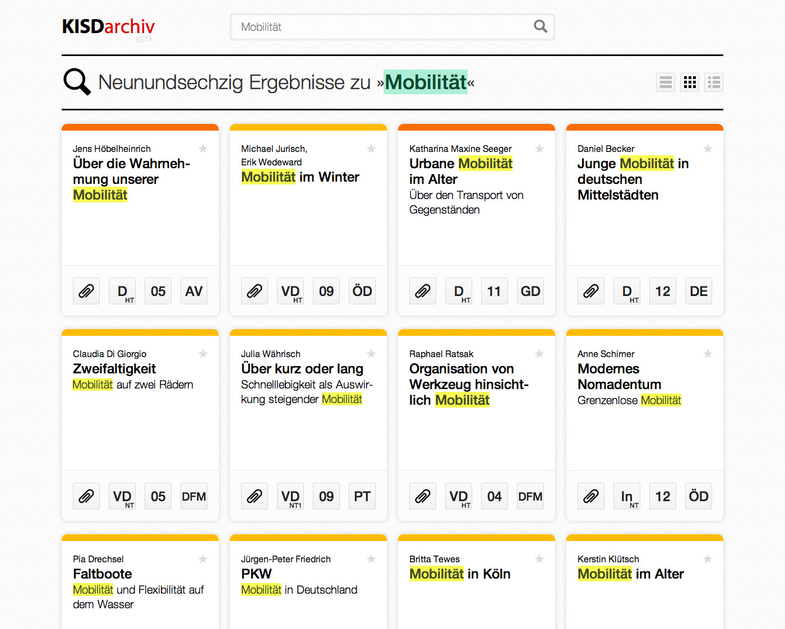Click the 04 year tag on Raphael Ratsak's card
Viewport: 785px width, 629px height.
(495, 496)
